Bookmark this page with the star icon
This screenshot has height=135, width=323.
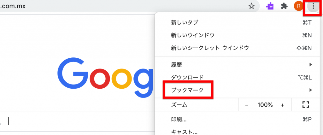pyautogui.click(x=251, y=6)
